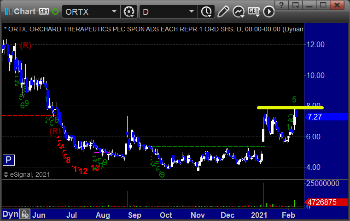Click the green dashed horizontal line
Image resolution: width=350 pixels, height=221 pixels.
pyautogui.click(x=208, y=146)
